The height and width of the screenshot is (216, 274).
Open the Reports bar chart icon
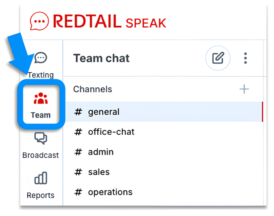tap(41, 178)
